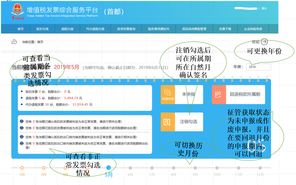Open 税务事项通知书 menu

159,29
